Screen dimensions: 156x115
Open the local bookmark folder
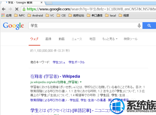pyautogui.click(x=111, y=16)
